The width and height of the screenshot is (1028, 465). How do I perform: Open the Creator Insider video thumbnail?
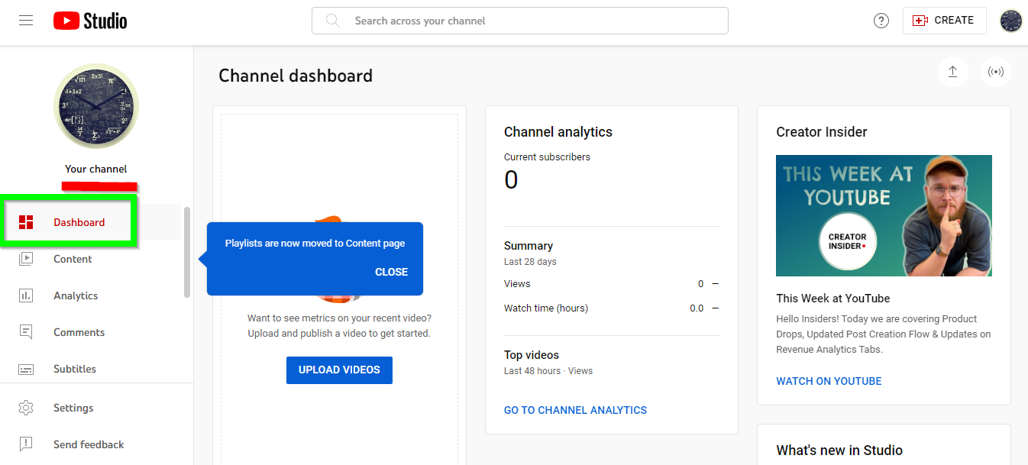(884, 215)
